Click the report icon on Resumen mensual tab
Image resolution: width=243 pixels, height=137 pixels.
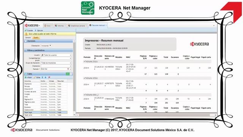coord(90,25)
